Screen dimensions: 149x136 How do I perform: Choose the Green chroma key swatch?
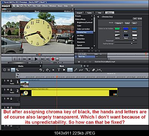pos(117,29)
